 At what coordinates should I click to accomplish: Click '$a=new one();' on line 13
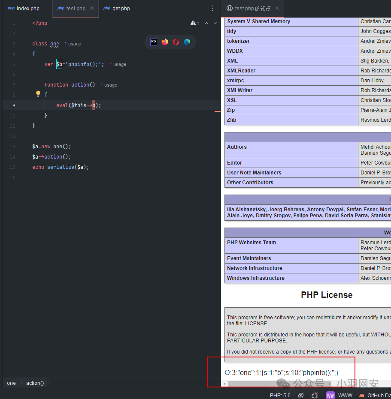click(52, 147)
